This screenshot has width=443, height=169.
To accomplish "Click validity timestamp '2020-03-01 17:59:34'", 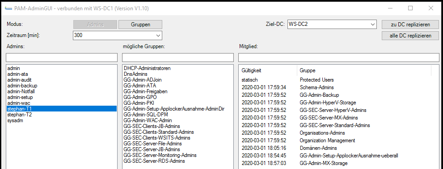I will pyautogui.click(x=264, y=87).
